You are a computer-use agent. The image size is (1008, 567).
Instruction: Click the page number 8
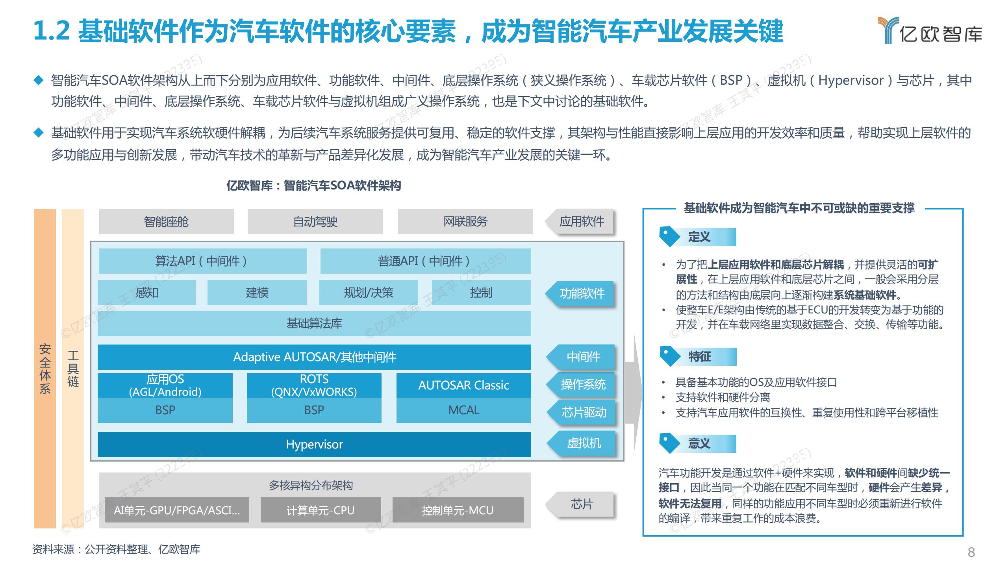click(x=971, y=552)
